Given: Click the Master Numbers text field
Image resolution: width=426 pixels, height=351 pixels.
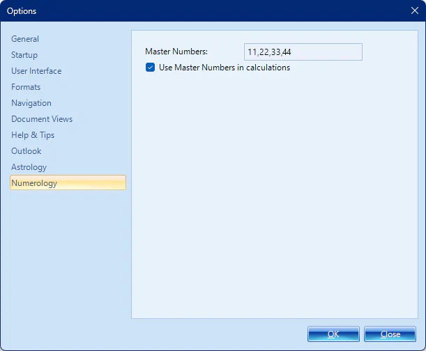Looking at the screenshot, I should 303,52.
